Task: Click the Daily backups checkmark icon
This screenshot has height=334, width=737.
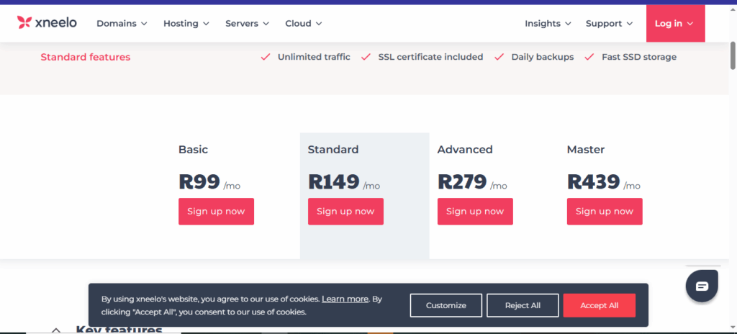Action: (x=499, y=57)
